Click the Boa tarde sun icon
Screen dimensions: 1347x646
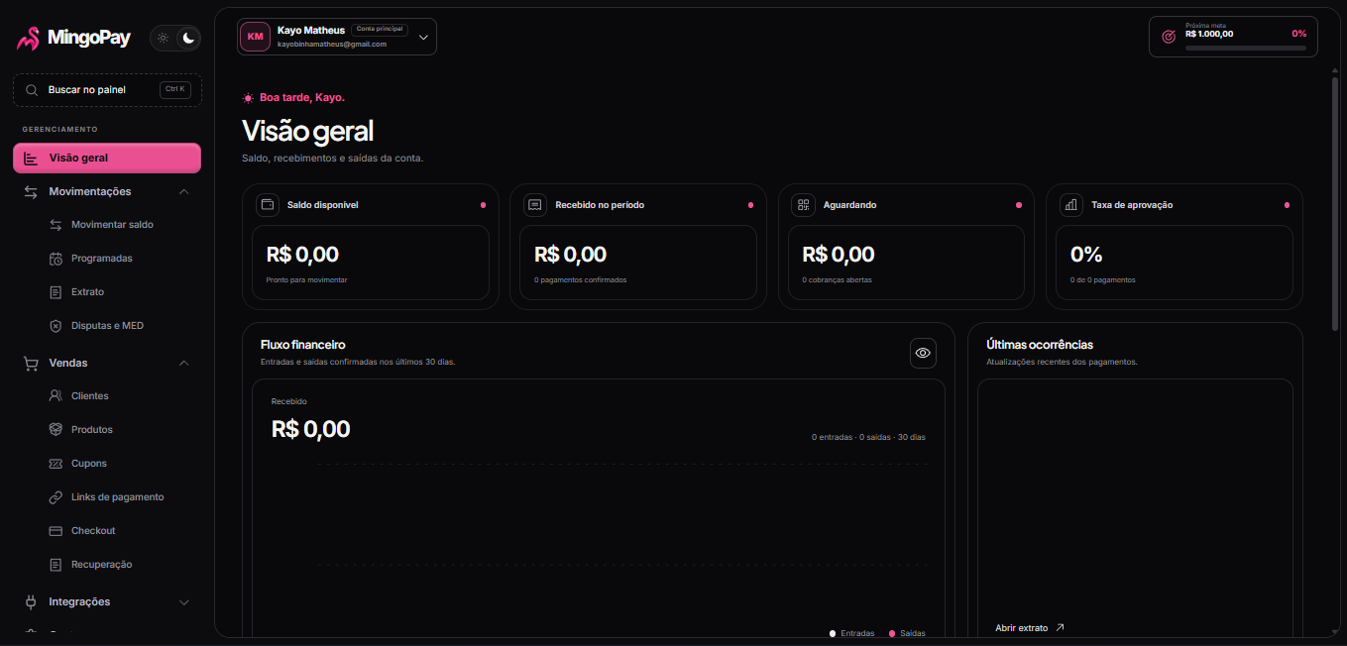click(248, 98)
